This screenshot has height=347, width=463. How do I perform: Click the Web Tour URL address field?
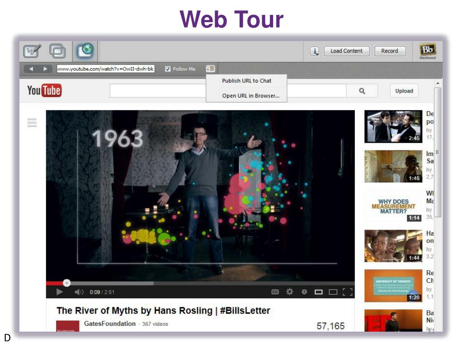(x=106, y=69)
